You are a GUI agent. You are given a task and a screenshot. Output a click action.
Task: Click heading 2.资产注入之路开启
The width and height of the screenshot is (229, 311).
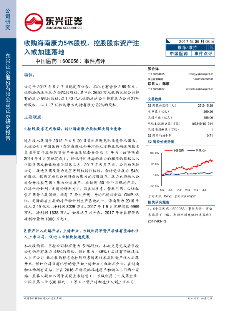pyautogui.click(x=81, y=234)
